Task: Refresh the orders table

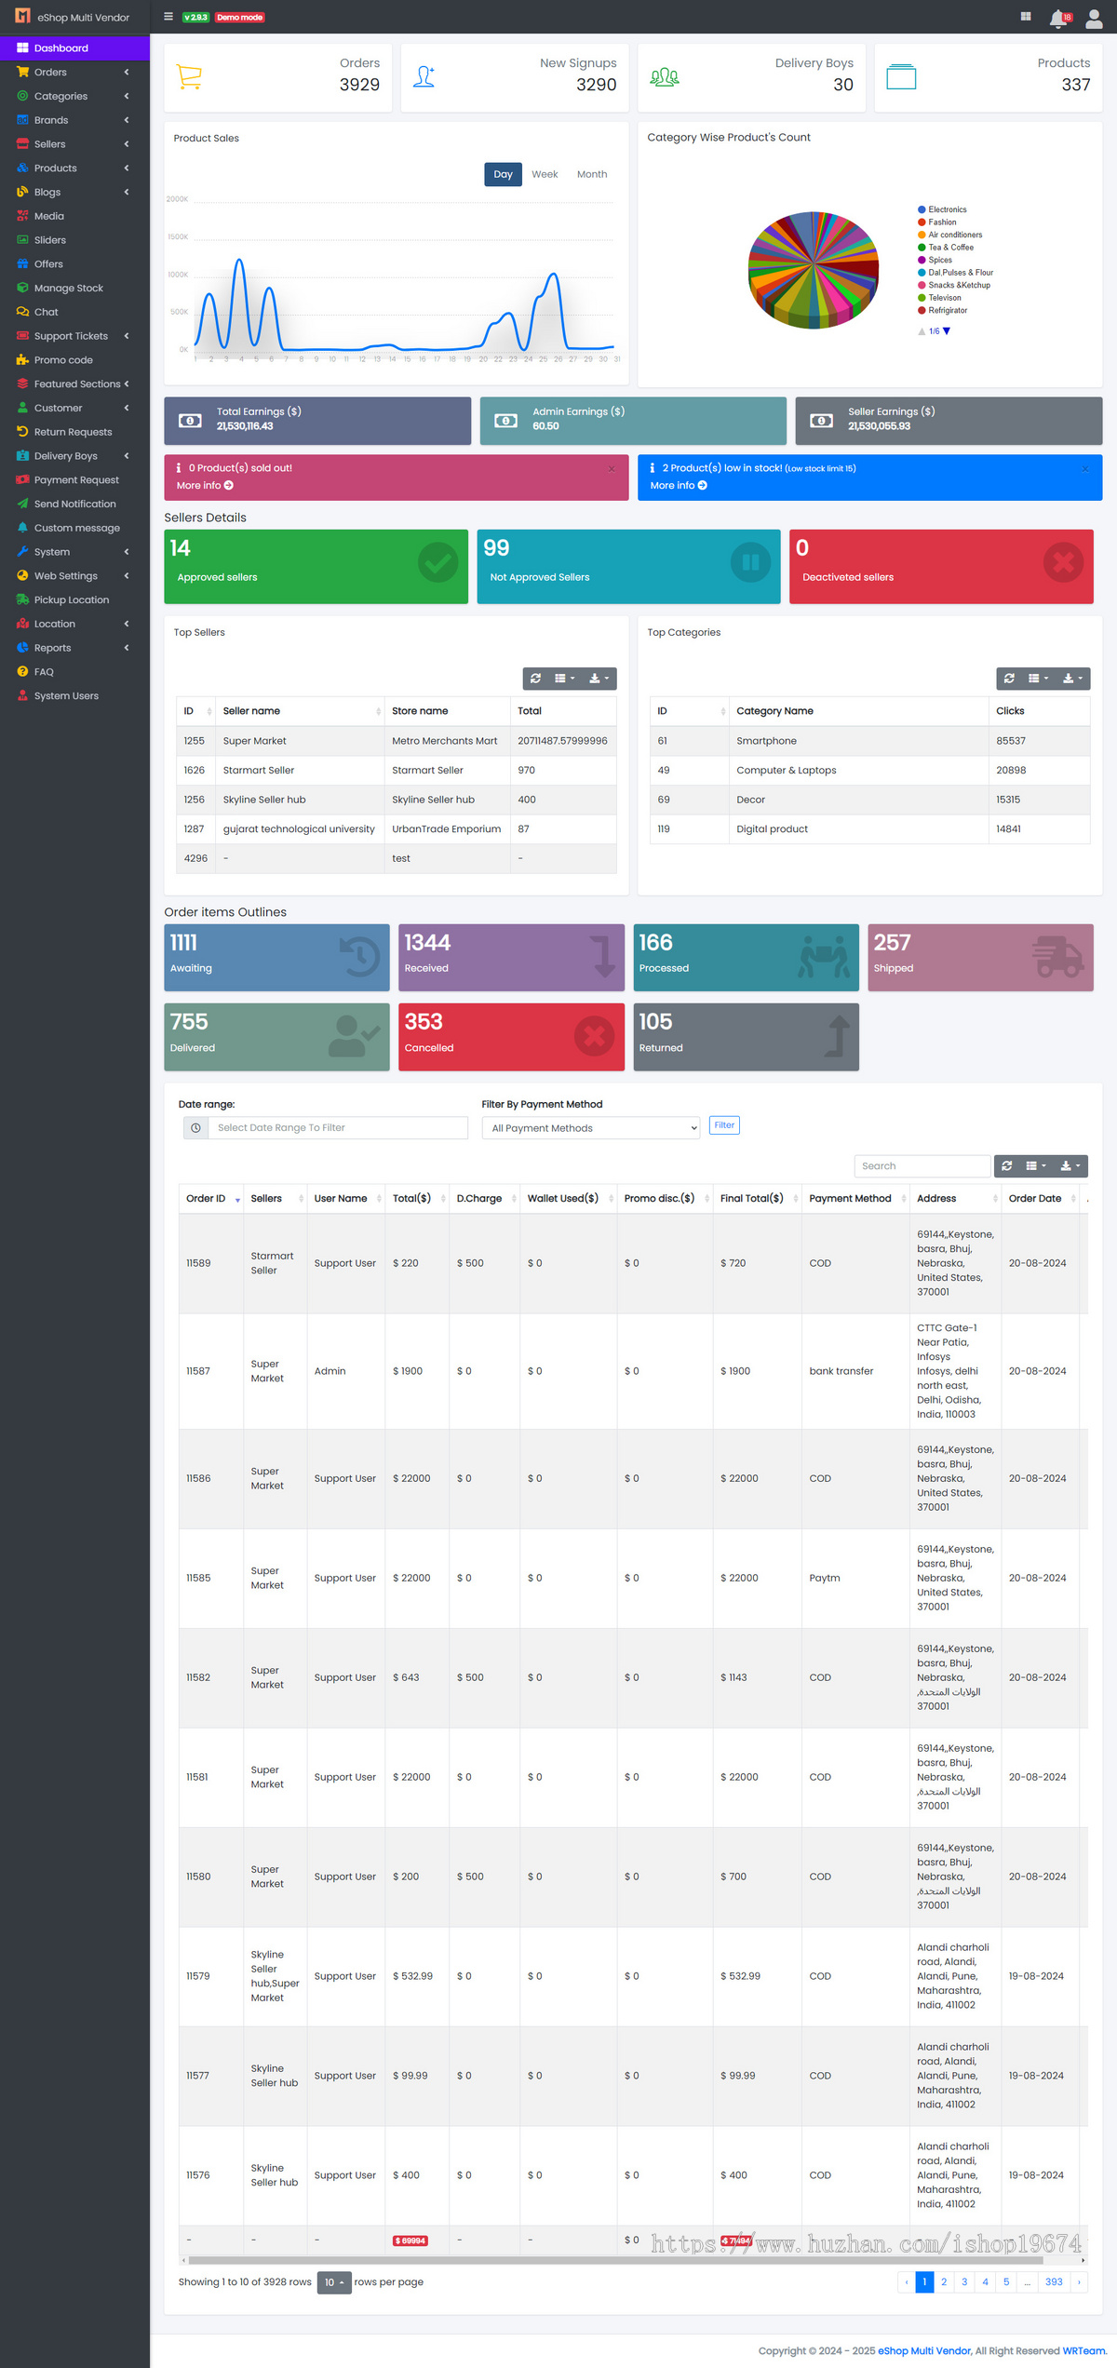Action: click(x=1006, y=1165)
